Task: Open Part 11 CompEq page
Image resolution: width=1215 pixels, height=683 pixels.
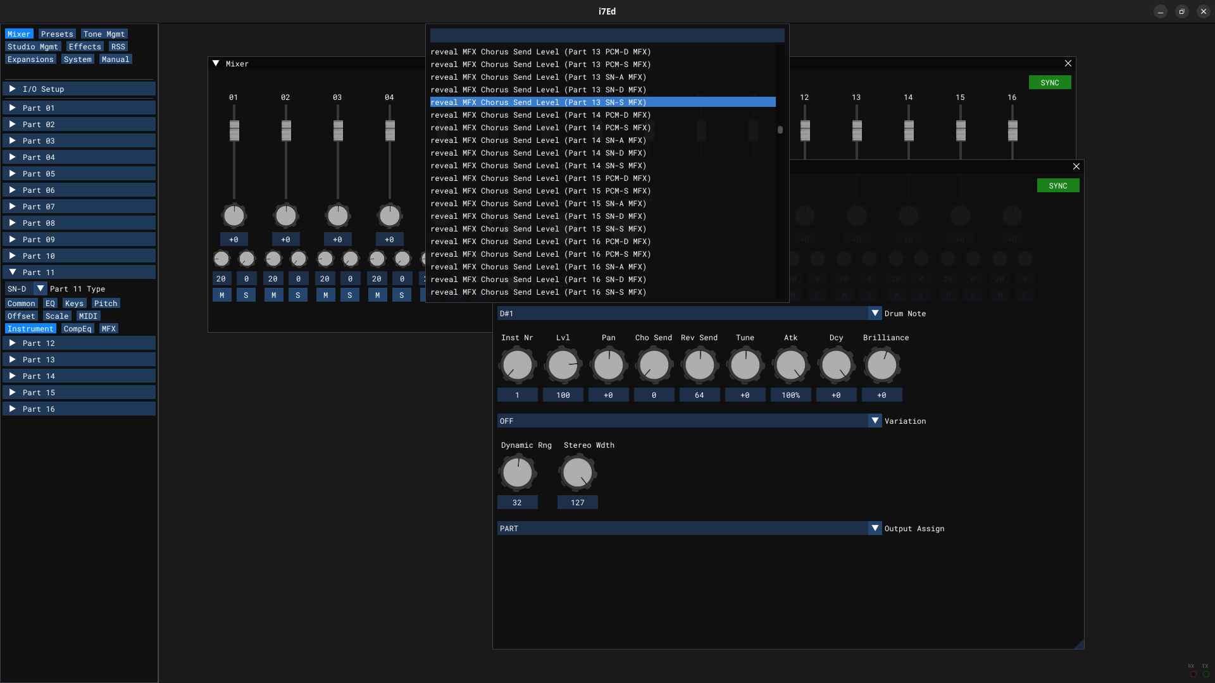Action: 77,329
